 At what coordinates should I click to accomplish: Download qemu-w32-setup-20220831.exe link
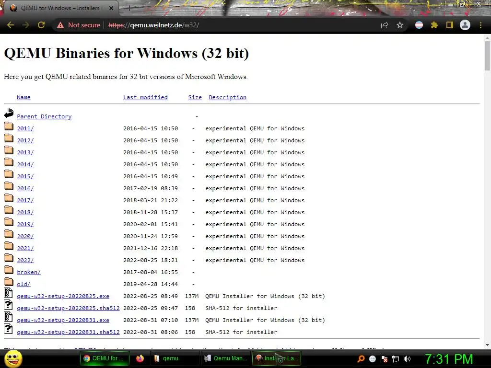tap(63, 320)
